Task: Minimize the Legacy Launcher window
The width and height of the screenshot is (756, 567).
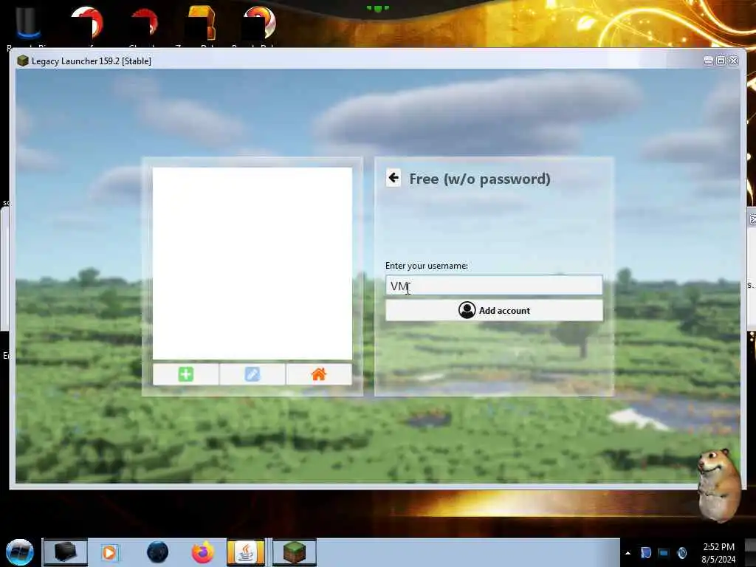Action: [x=708, y=61]
